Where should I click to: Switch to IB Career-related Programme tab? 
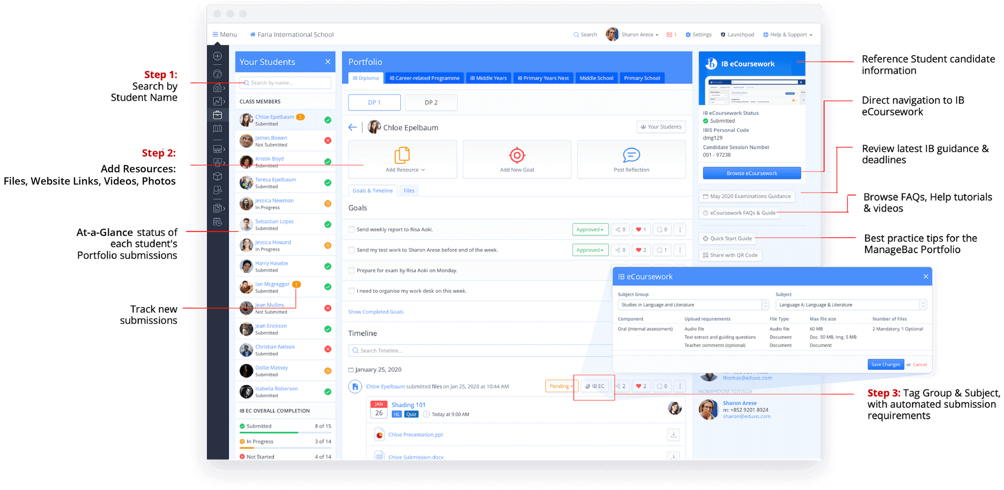(x=424, y=78)
